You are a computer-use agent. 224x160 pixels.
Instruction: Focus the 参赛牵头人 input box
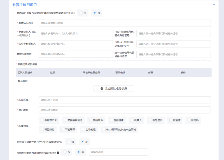75,34
